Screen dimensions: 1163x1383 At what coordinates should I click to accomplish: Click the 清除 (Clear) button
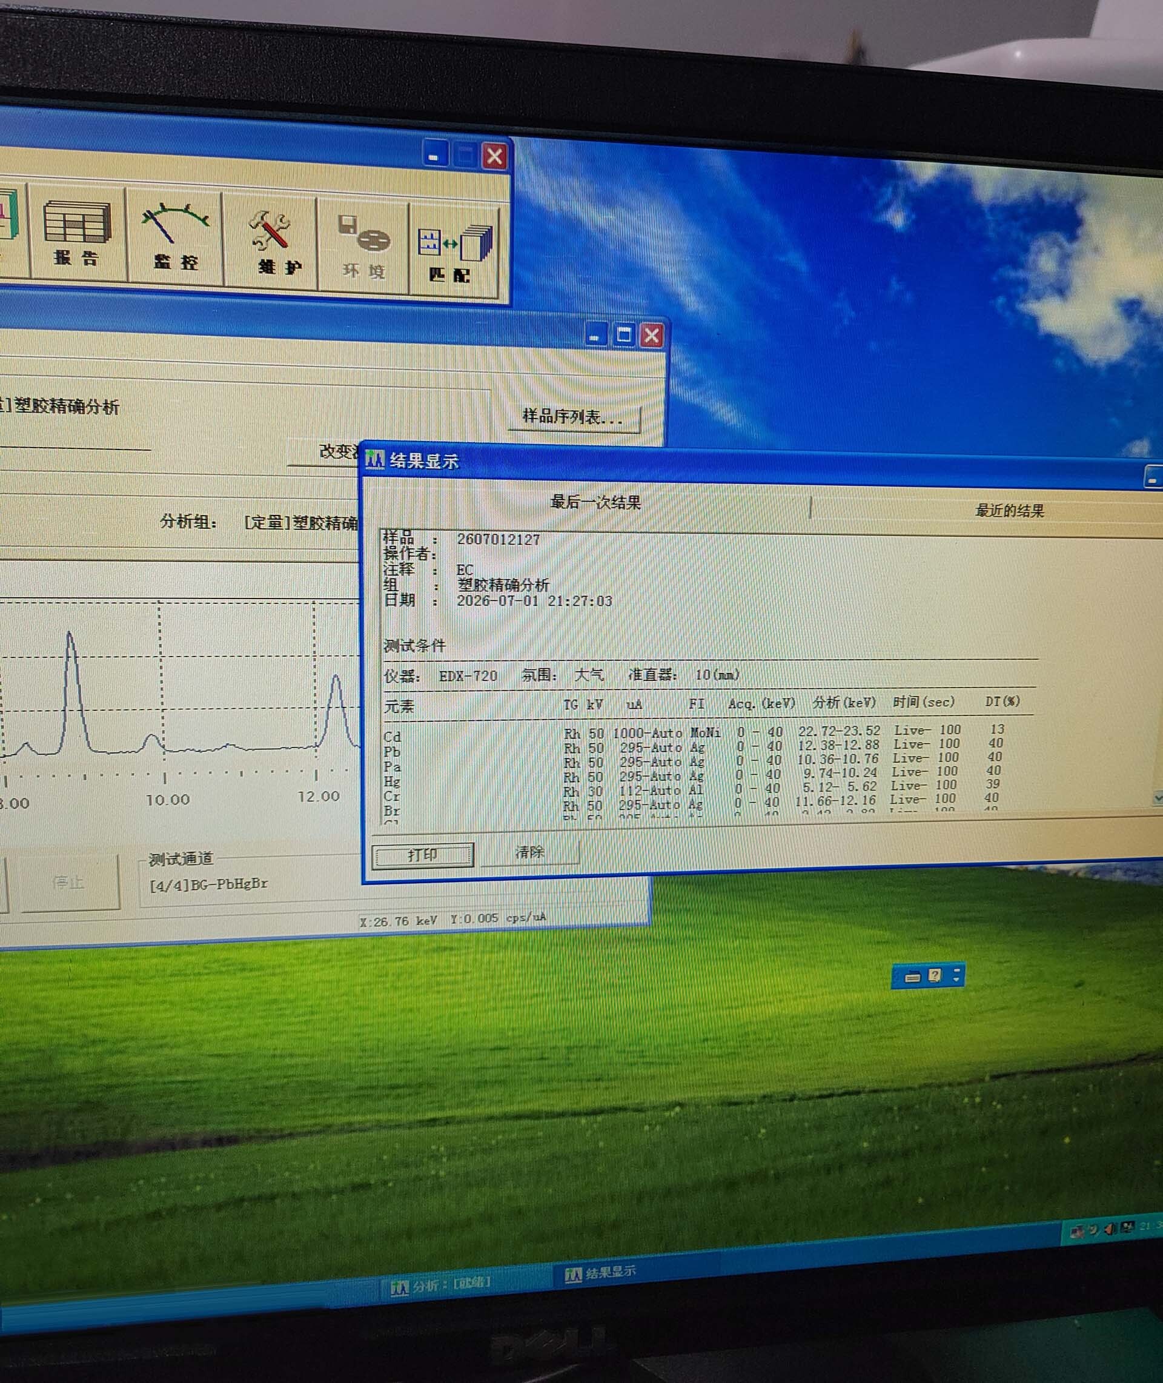tap(529, 852)
